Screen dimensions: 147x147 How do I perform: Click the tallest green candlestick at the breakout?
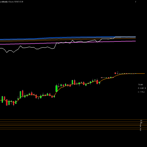[56, 88]
